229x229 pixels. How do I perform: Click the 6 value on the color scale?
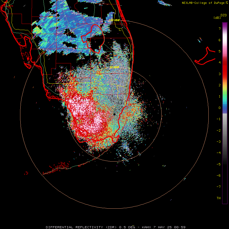click(220, 40)
